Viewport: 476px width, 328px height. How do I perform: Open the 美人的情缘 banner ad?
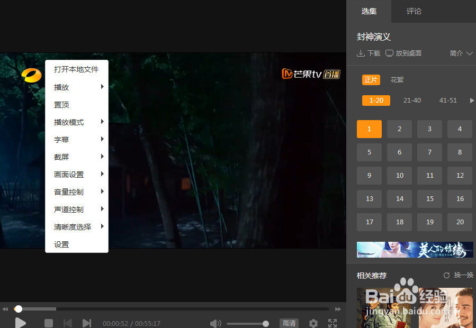[x=415, y=250]
